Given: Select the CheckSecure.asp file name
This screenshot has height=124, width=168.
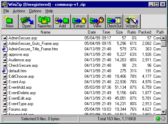Looking at the screenshot, I should pyautogui.click(x=23, y=65).
